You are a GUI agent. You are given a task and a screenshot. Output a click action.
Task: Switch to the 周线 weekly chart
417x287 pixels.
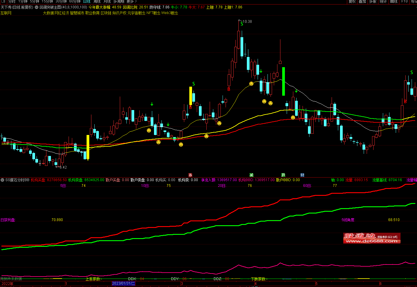tap(97, 1)
